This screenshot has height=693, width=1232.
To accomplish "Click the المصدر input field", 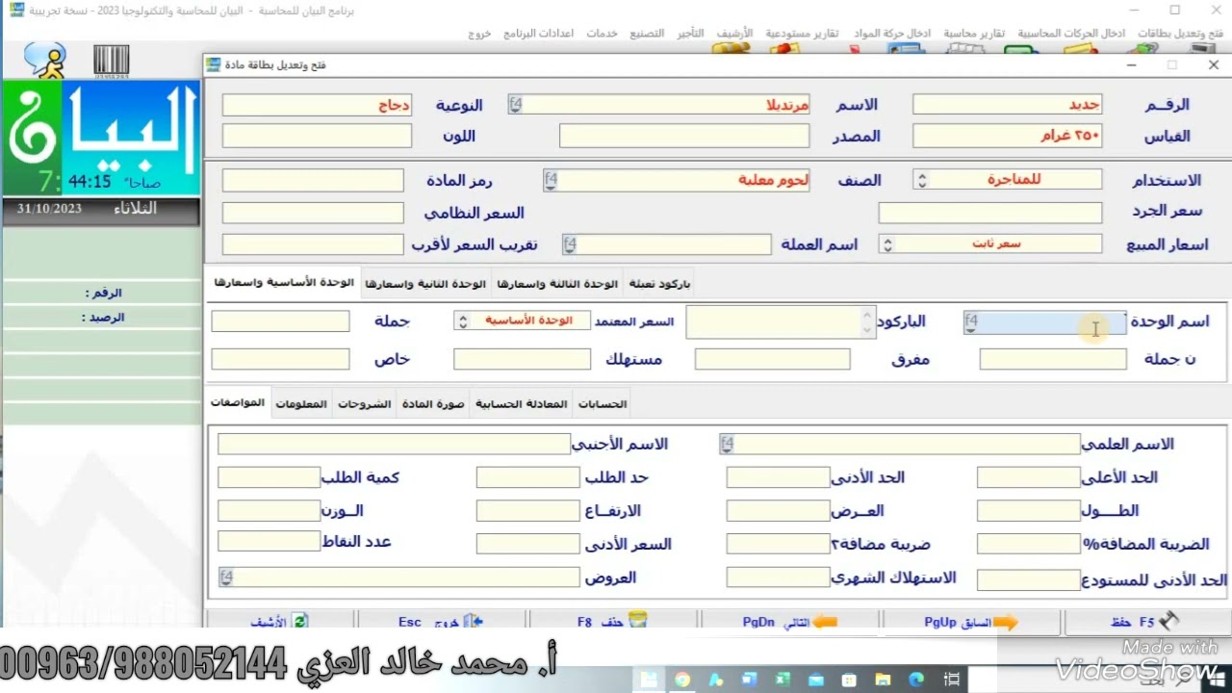I will click(685, 136).
